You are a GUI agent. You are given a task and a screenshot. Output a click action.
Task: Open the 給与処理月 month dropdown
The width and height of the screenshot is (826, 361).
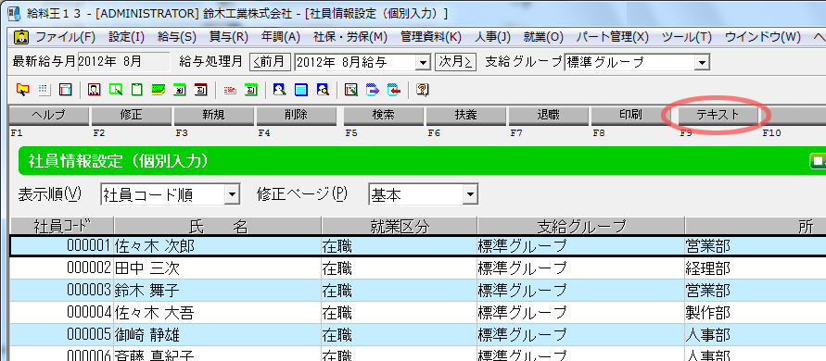click(423, 63)
